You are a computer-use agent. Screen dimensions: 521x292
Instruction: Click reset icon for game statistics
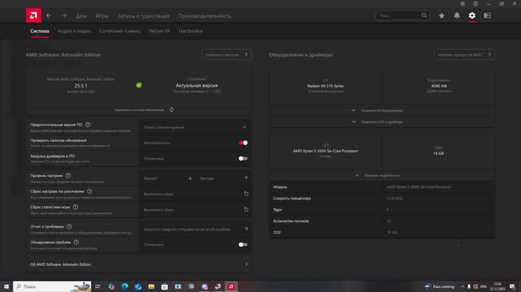[246, 209]
